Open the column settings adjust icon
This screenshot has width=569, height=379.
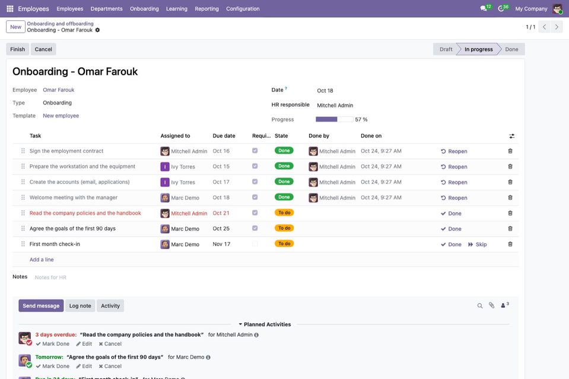click(511, 136)
